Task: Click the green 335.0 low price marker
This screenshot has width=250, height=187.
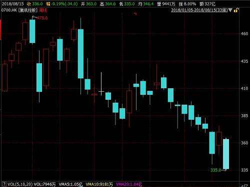Action: (215, 170)
